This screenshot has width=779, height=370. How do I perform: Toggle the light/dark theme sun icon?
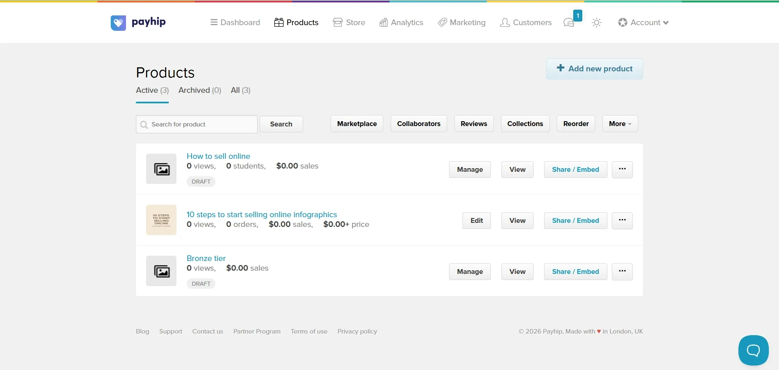pyautogui.click(x=596, y=23)
